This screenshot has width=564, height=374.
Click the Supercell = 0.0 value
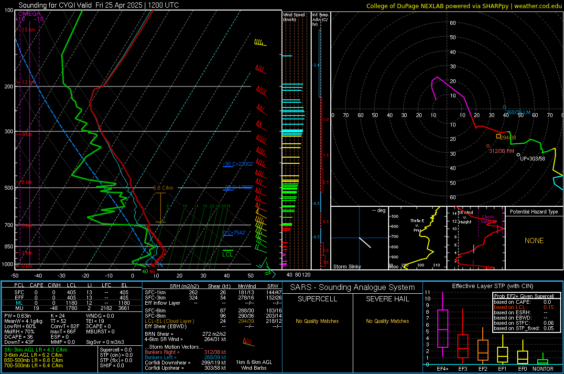point(116,350)
